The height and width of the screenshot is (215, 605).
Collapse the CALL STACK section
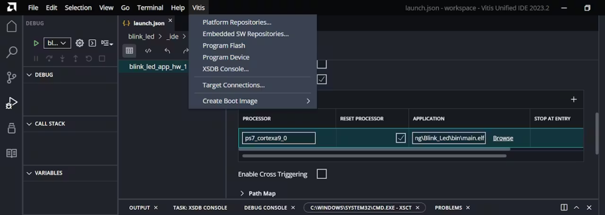click(x=29, y=124)
